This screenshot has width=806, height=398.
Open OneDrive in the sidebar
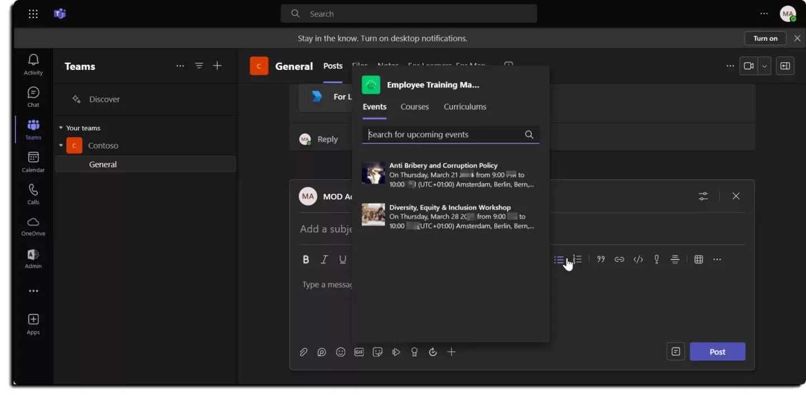33,226
